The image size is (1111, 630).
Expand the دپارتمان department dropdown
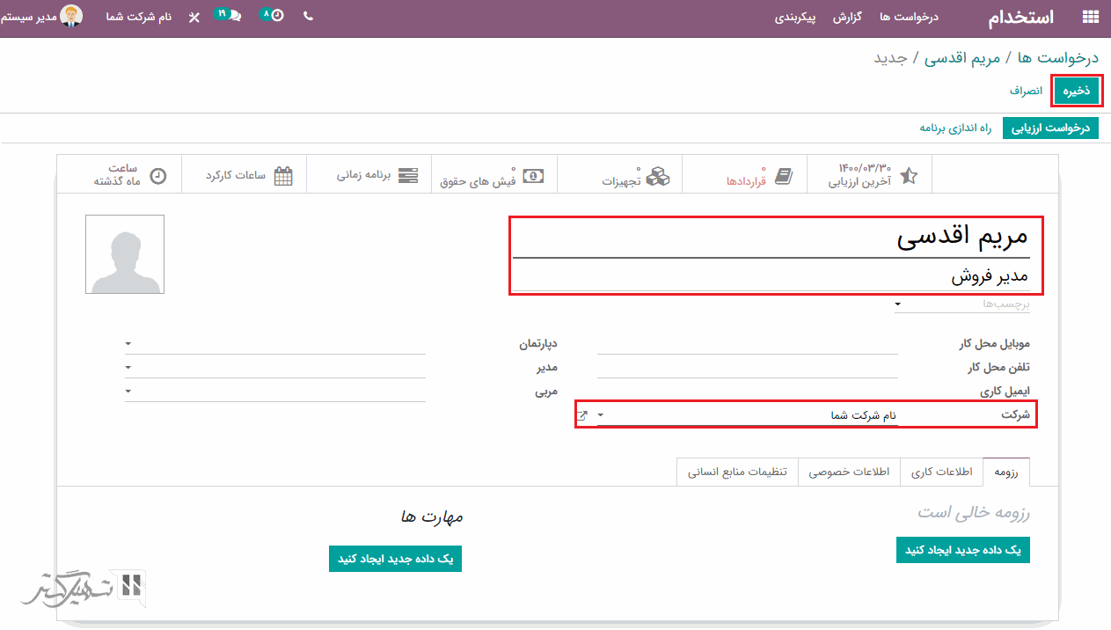[x=128, y=343]
